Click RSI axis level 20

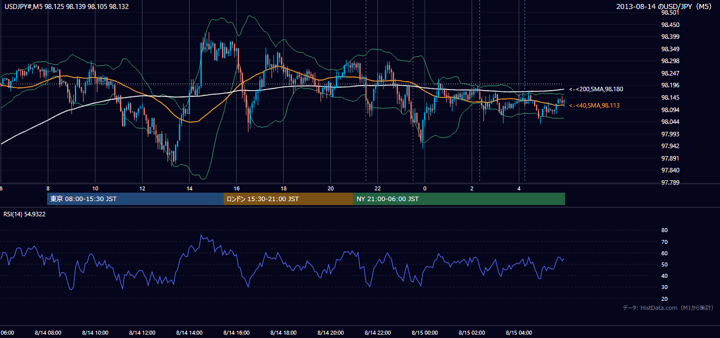tap(664, 299)
